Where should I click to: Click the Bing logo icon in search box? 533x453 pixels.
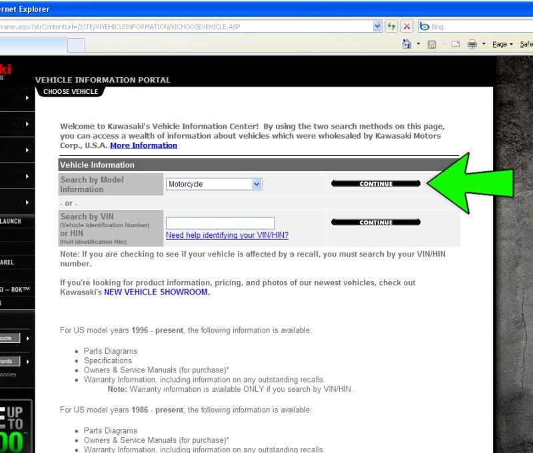424,26
